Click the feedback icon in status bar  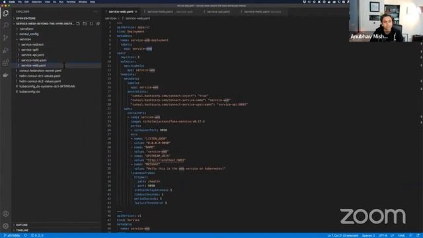(411, 235)
